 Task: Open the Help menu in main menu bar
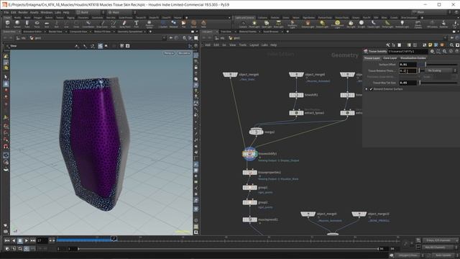tap(66, 12)
